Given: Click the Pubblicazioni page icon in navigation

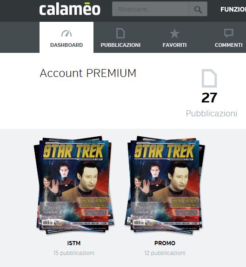Looking at the screenshot, I should pos(120,33).
